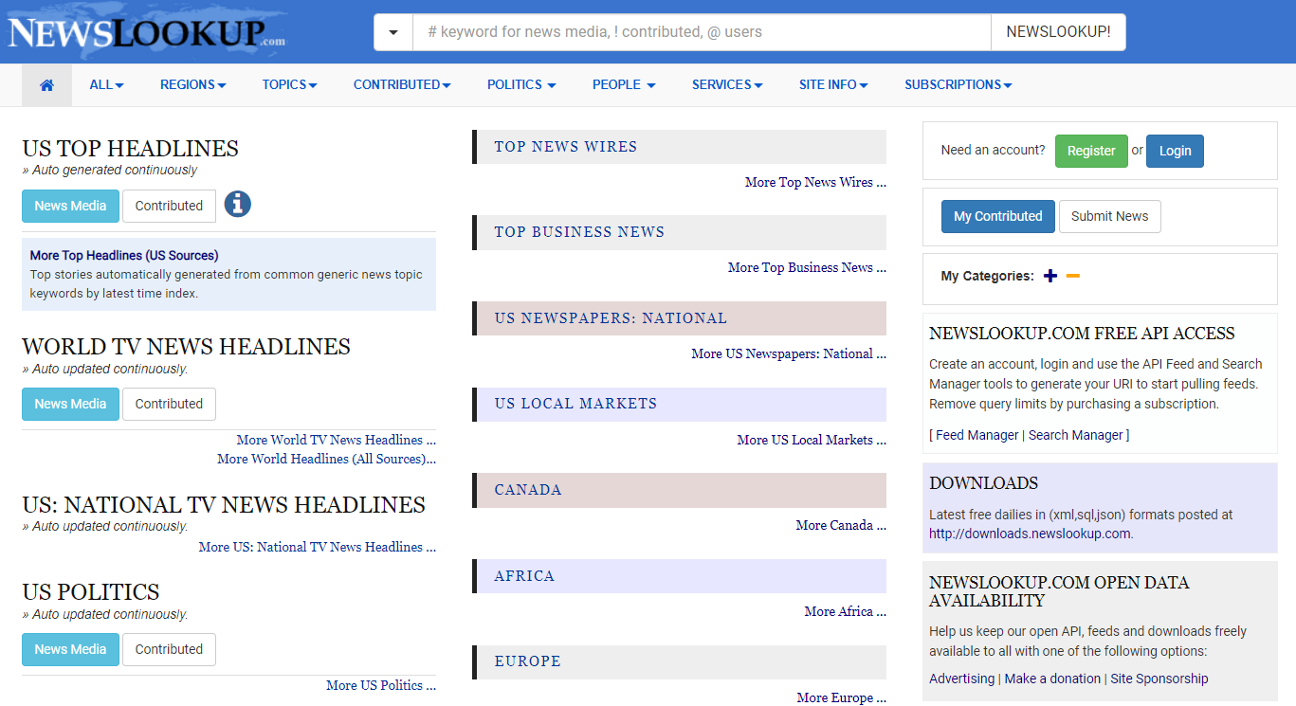This screenshot has height=706, width=1296.
Task: Open the Advertising link
Action: click(x=961, y=679)
